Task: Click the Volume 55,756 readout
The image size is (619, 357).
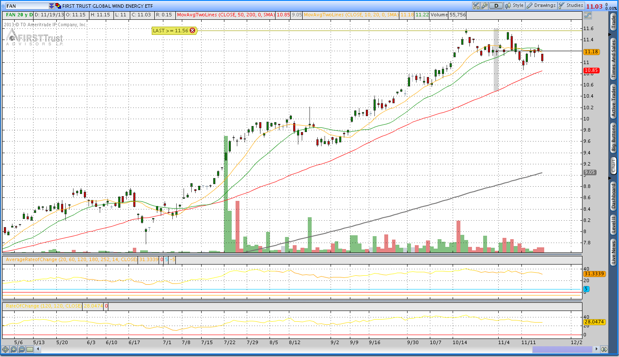Action: coord(447,15)
